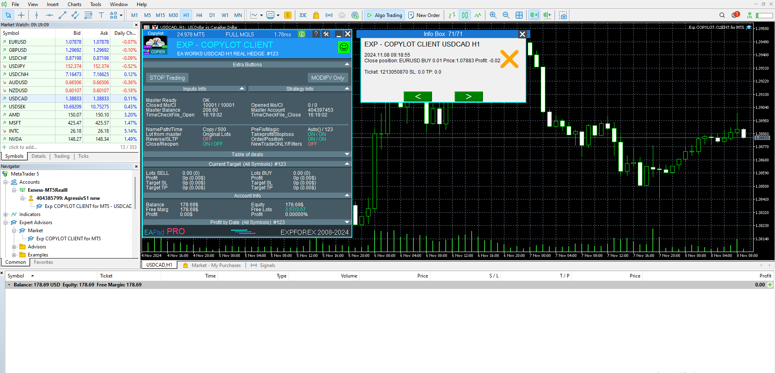
Task: Select the cursor arrow tool
Action: (8, 15)
